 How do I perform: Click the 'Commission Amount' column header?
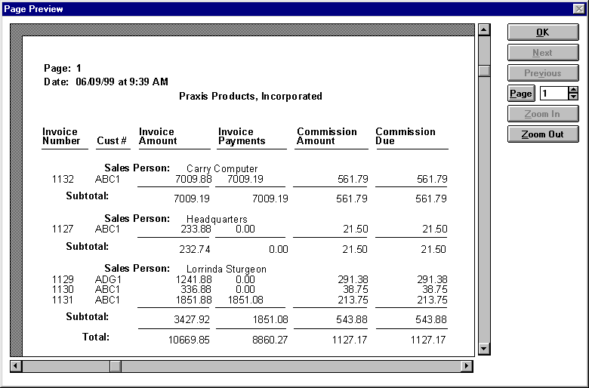coord(327,136)
